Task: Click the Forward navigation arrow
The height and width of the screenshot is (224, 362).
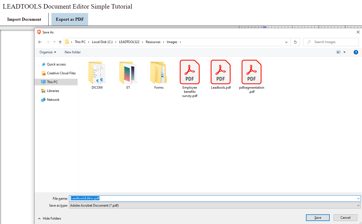Action: point(48,42)
